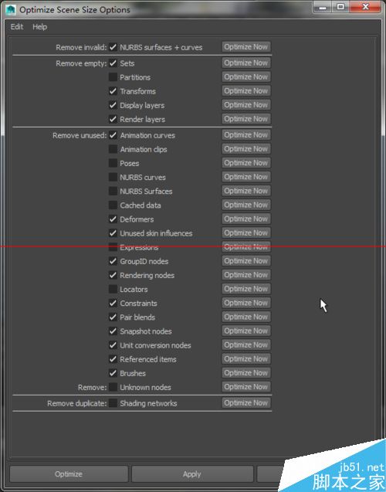The width and height of the screenshot is (386, 492).
Task: Click Optimize Now for Unused skin influences
Action: pos(246,232)
